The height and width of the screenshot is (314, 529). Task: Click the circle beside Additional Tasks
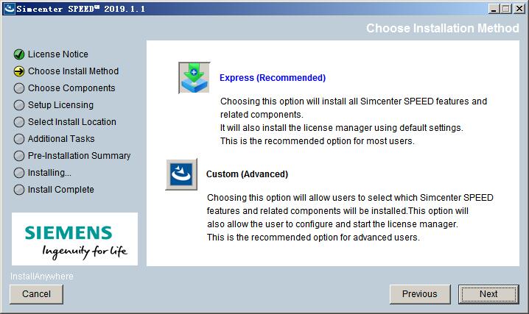coord(19,139)
